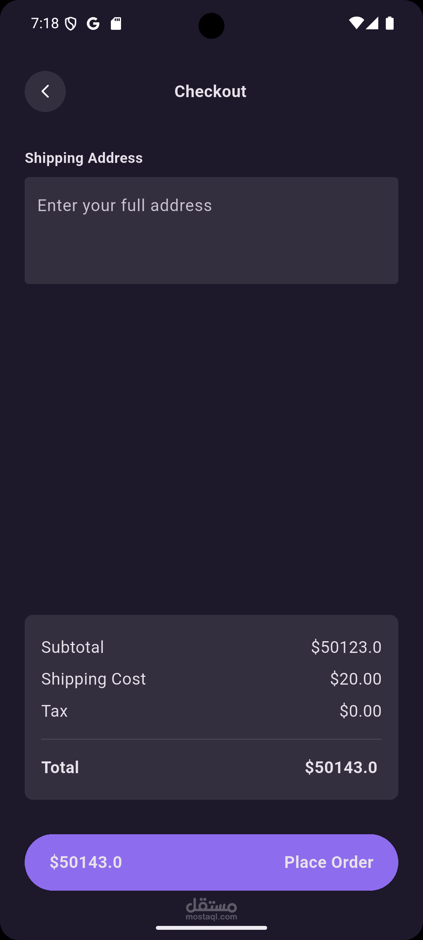Click the shield icon in status bar
This screenshot has height=940, width=423.
70,24
